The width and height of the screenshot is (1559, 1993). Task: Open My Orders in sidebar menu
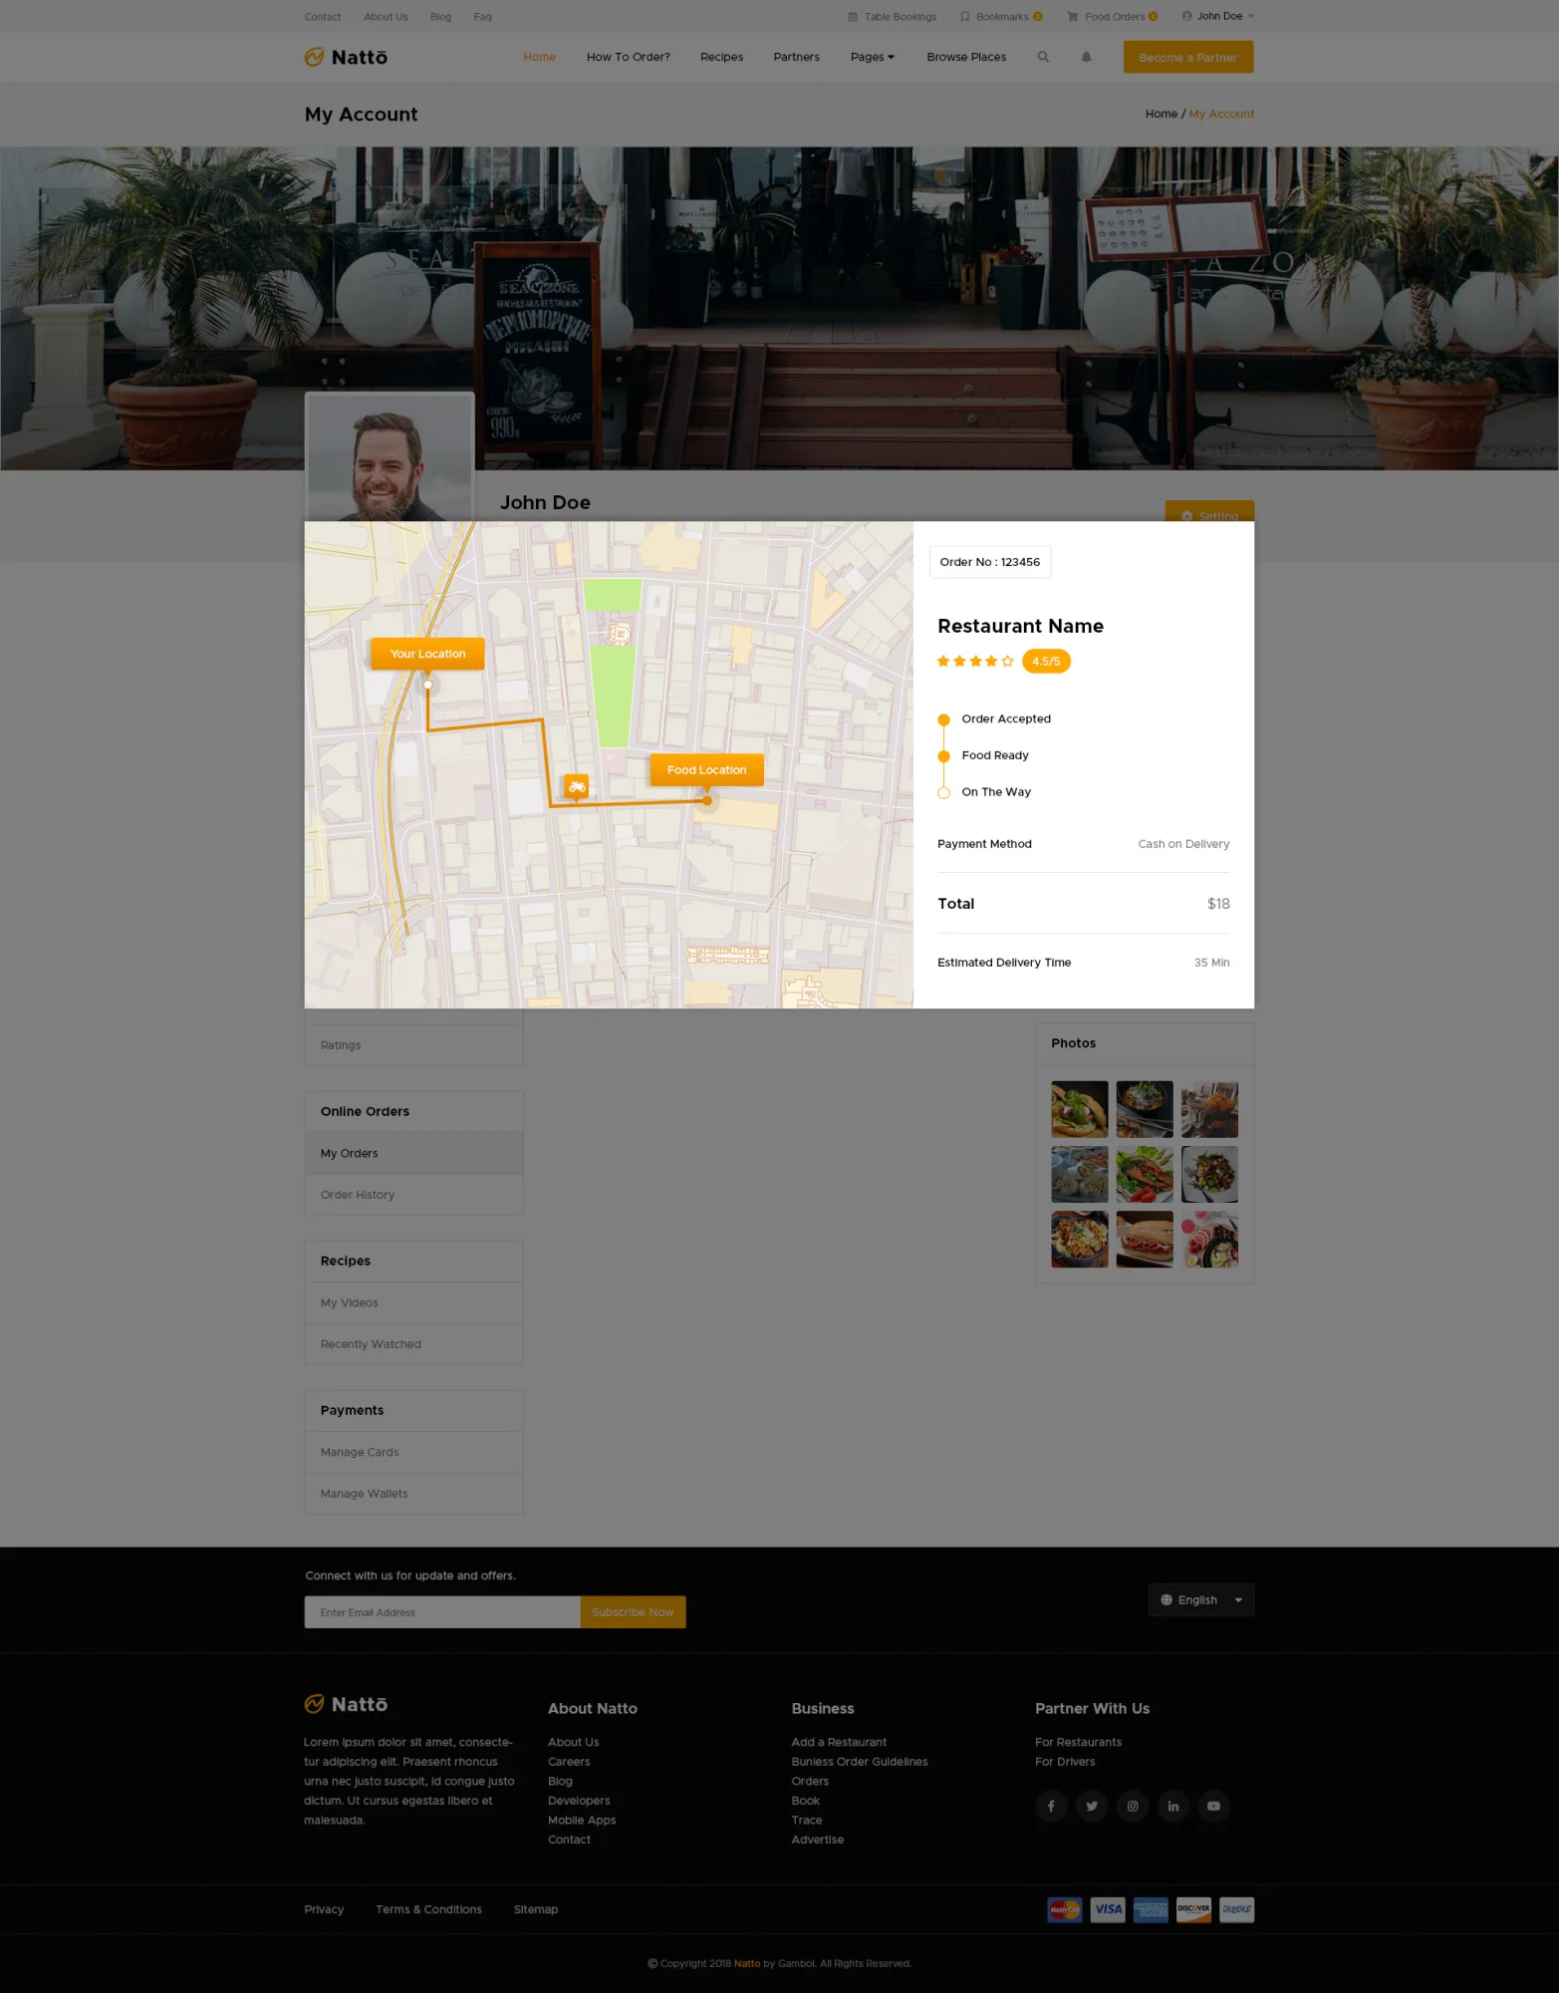[350, 1153]
